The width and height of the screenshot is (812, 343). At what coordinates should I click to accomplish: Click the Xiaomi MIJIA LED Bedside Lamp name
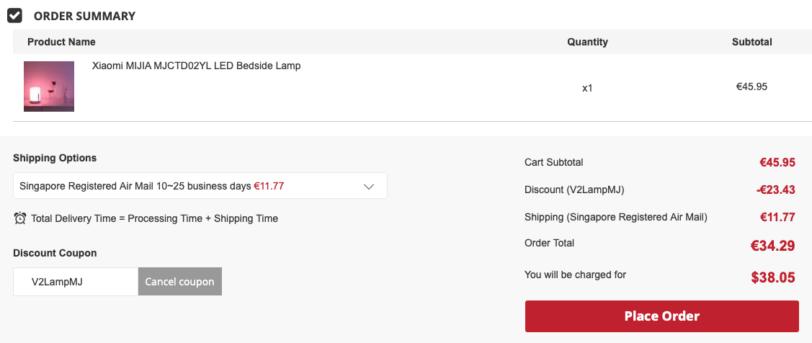click(196, 66)
